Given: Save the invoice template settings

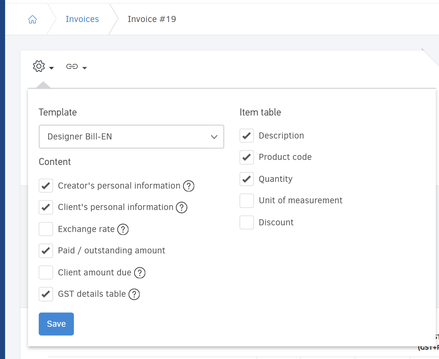Looking at the screenshot, I should 56,324.
